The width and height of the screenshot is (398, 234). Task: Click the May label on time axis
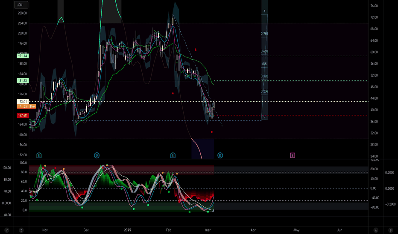click(296, 230)
